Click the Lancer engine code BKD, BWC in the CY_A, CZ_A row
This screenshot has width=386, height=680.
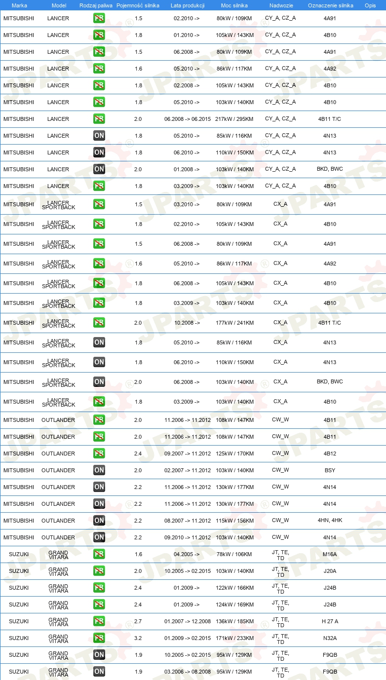tap(330, 169)
